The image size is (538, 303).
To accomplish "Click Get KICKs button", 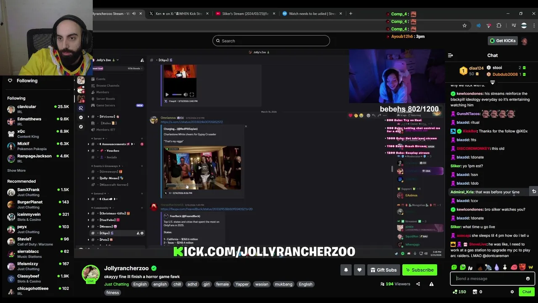I will click(503, 41).
